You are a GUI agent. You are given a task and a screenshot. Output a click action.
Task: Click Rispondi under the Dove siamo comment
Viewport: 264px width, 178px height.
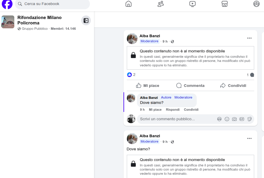[x=173, y=110]
